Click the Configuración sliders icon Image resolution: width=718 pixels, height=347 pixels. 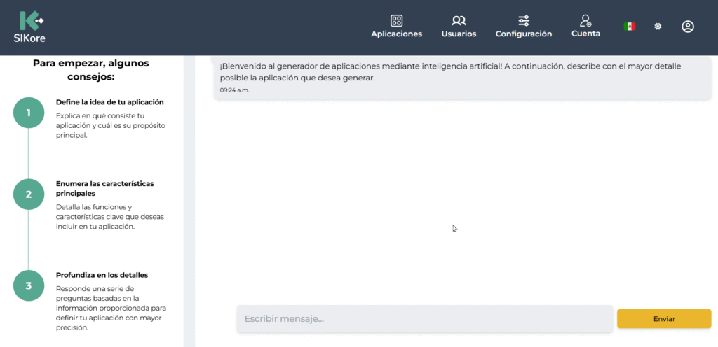(524, 21)
